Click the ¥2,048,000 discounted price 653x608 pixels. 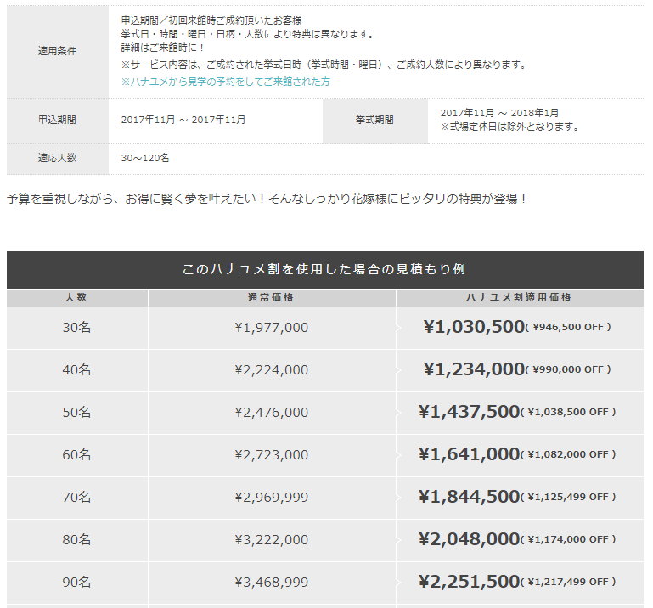click(470, 539)
